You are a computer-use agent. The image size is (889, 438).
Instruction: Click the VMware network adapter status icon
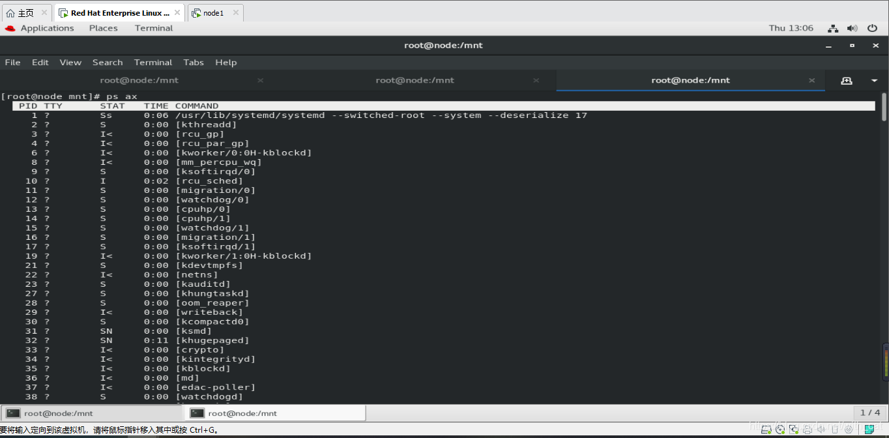pos(794,430)
